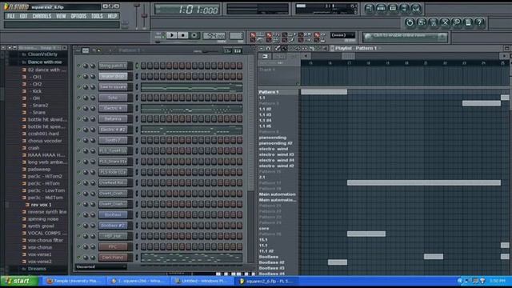
Task: Open the TOOLS menu
Action: point(97,16)
